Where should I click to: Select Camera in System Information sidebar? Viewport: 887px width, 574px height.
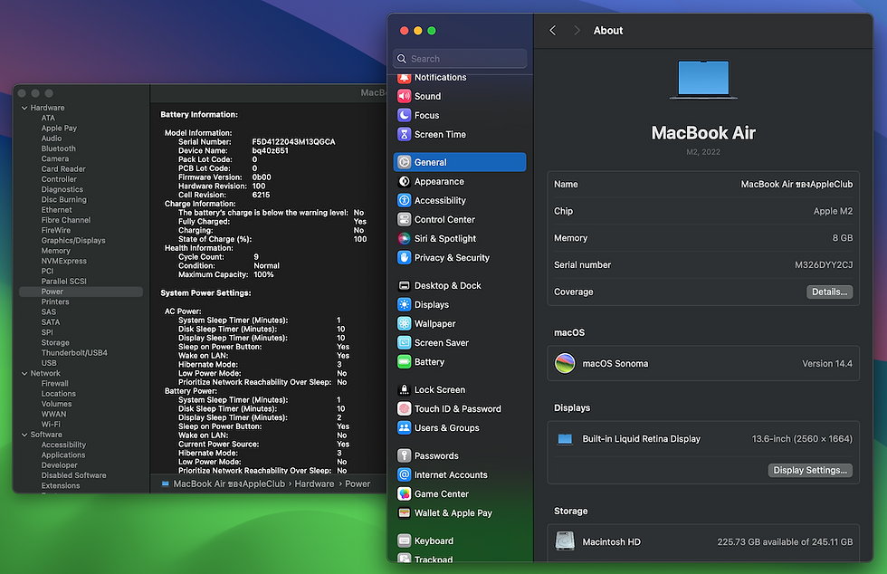click(55, 159)
